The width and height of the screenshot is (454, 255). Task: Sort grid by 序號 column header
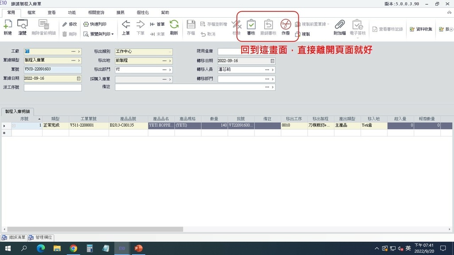[27, 119]
